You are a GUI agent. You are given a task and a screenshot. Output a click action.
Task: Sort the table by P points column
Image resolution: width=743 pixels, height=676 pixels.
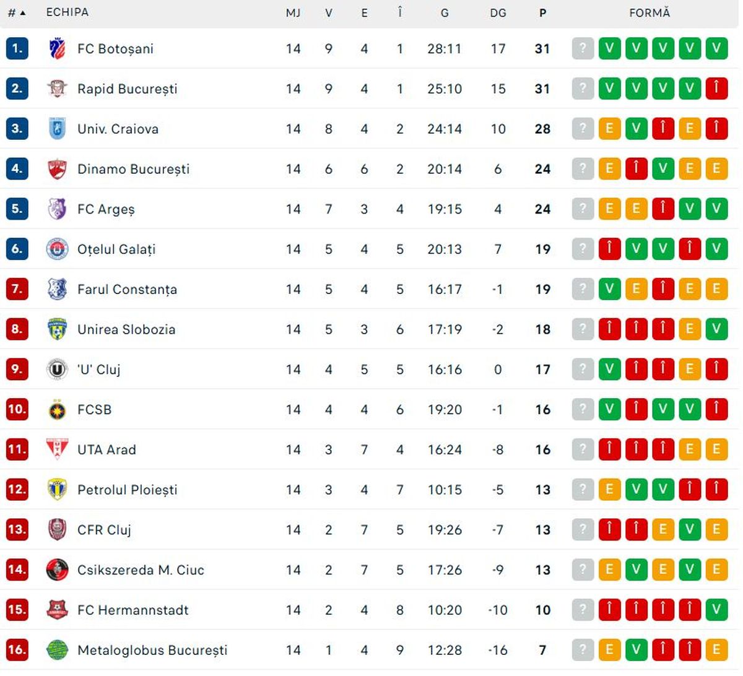point(542,13)
